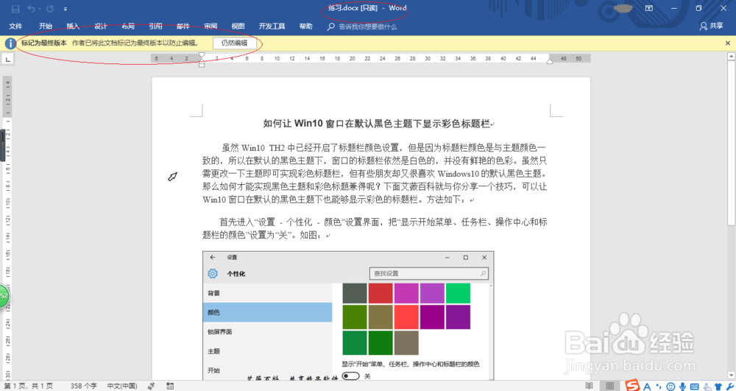Switch to the 帮助 ribbon tab
This screenshot has width=736, height=391.
point(305,27)
